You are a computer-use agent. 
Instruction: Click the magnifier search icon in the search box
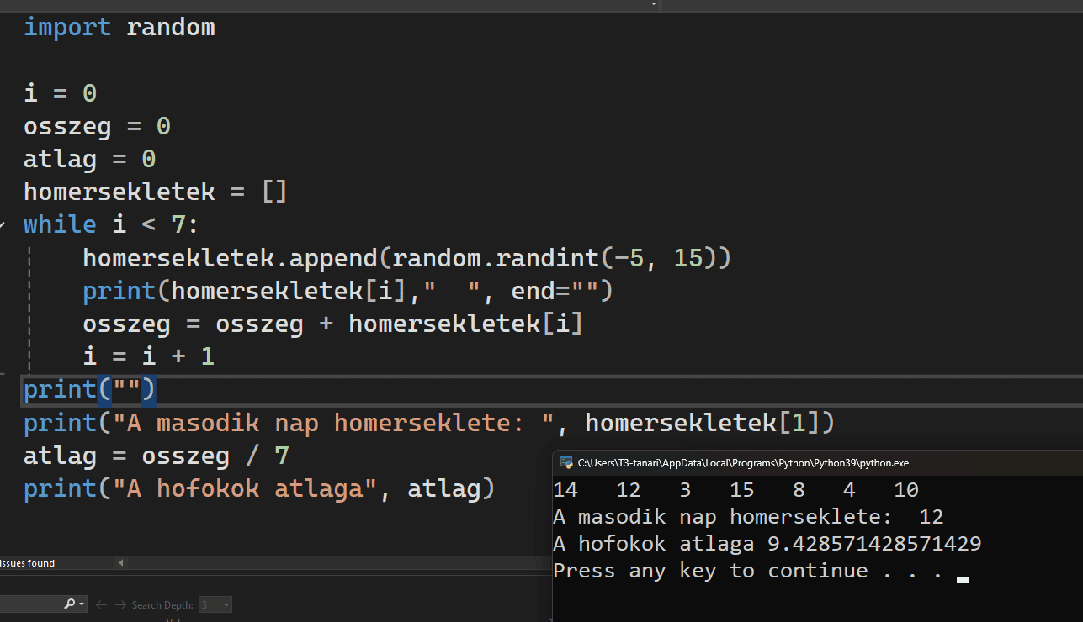coord(69,604)
